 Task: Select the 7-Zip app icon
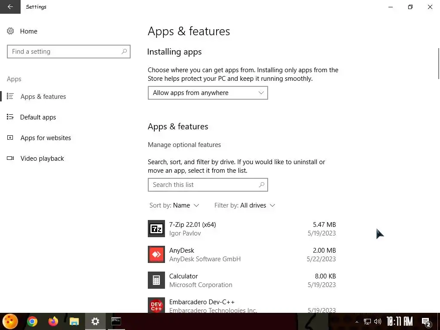pos(156,229)
